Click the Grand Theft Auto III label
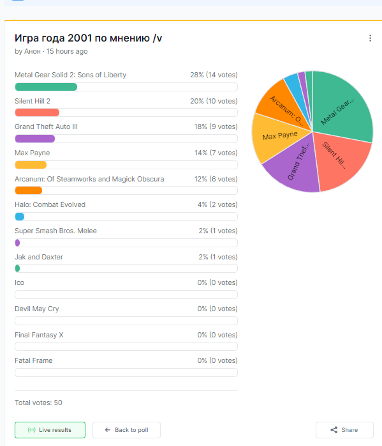Image resolution: width=382 pixels, height=446 pixels. tap(46, 127)
